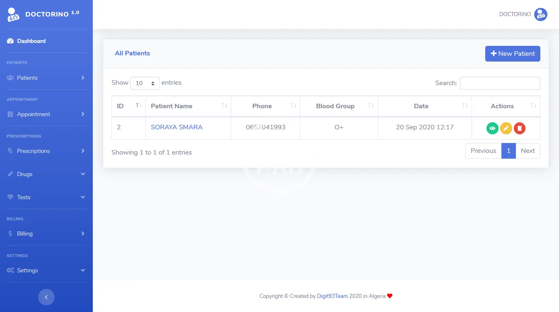
Task: Click the Search input field
Action: [x=500, y=83]
